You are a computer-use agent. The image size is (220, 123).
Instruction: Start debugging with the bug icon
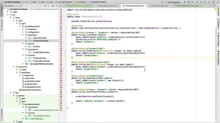188,2
